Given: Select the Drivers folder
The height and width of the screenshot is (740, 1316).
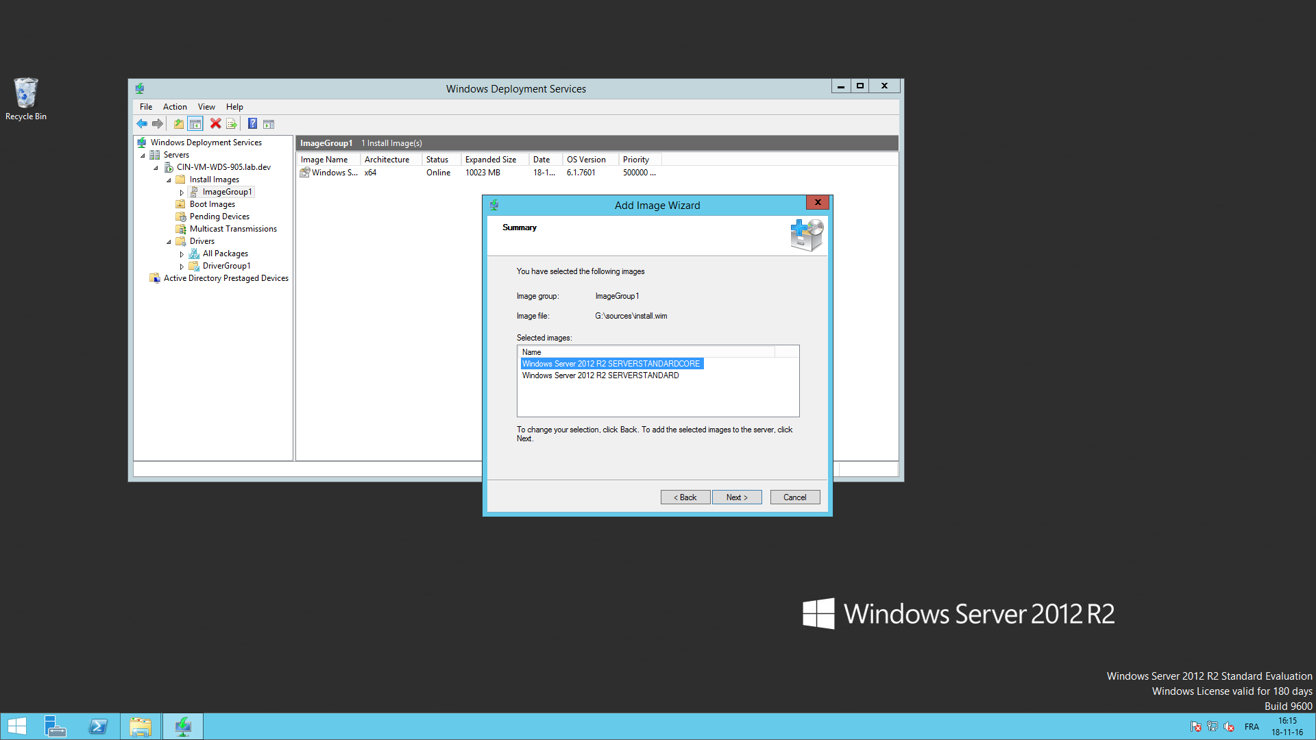Looking at the screenshot, I should (202, 241).
